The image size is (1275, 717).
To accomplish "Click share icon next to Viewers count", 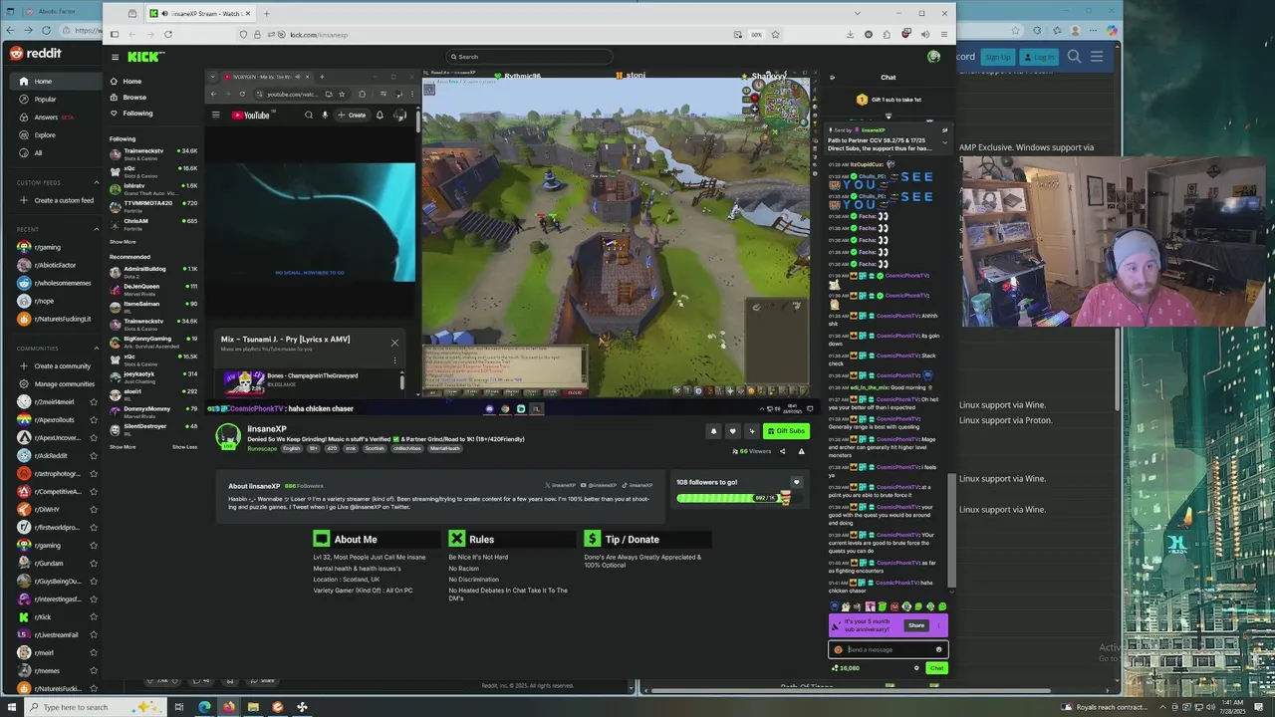I will (782, 451).
